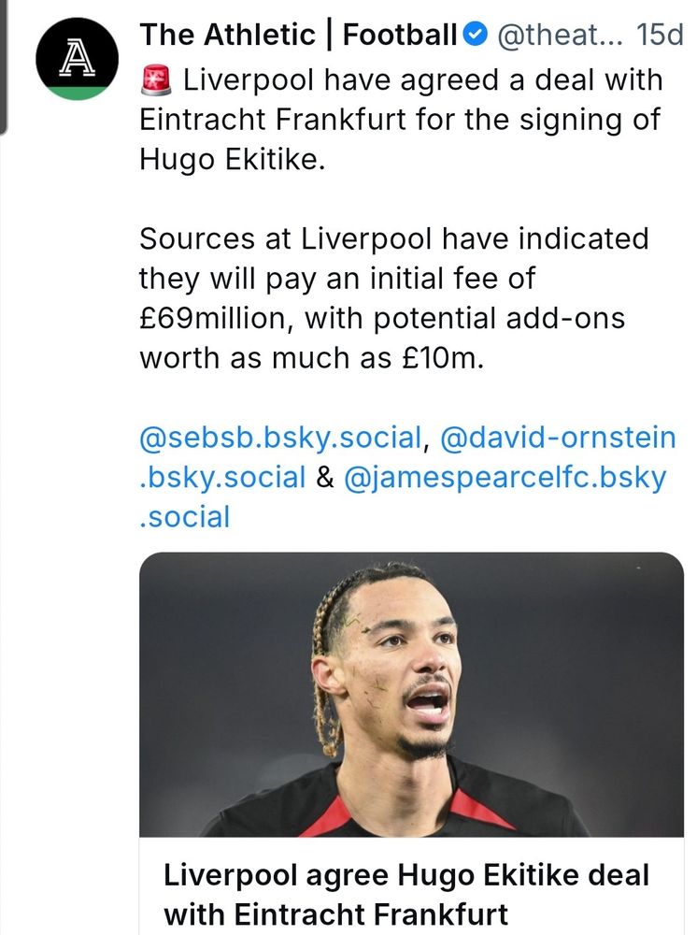The width and height of the screenshot is (697, 935).
Task: Open The Athletic profile avatar
Action: (x=77, y=58)
